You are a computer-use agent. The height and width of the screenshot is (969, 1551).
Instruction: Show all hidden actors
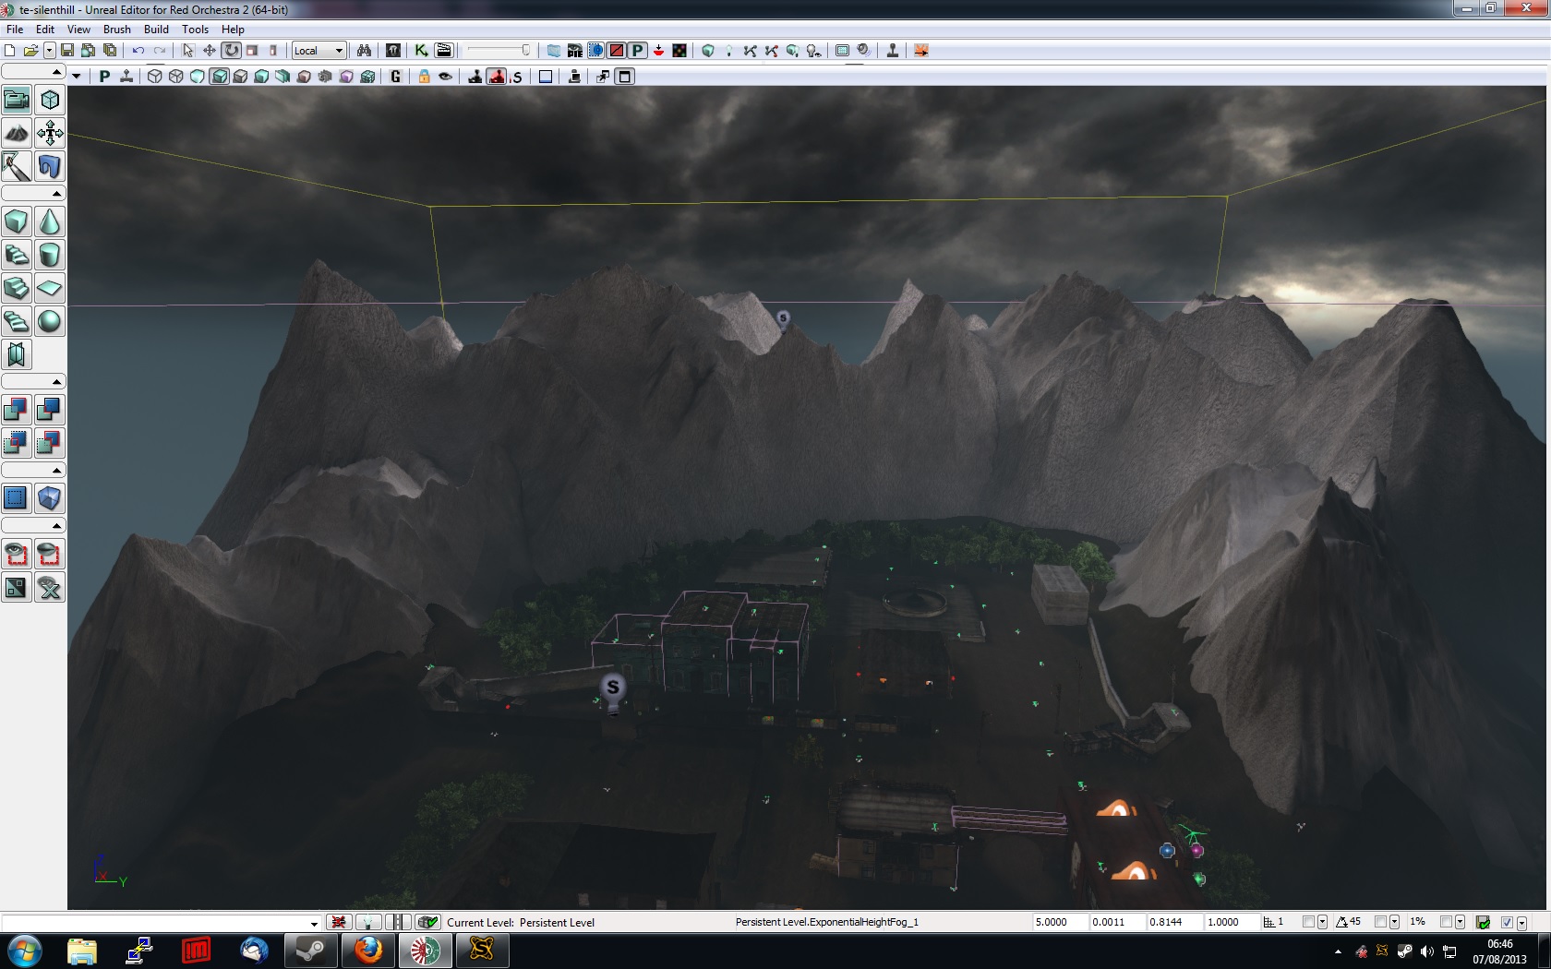point(50,587)
